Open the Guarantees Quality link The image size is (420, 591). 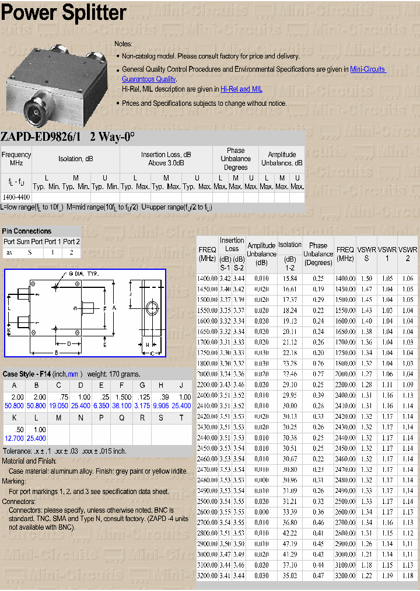149,79
